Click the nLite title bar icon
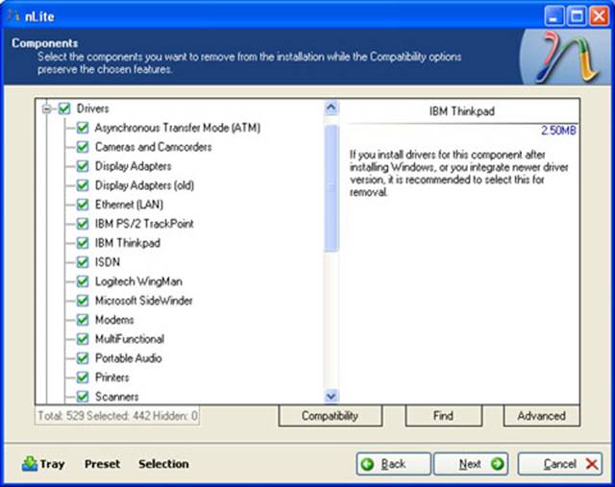Screen dimensions: 615x487 point(12,14)
